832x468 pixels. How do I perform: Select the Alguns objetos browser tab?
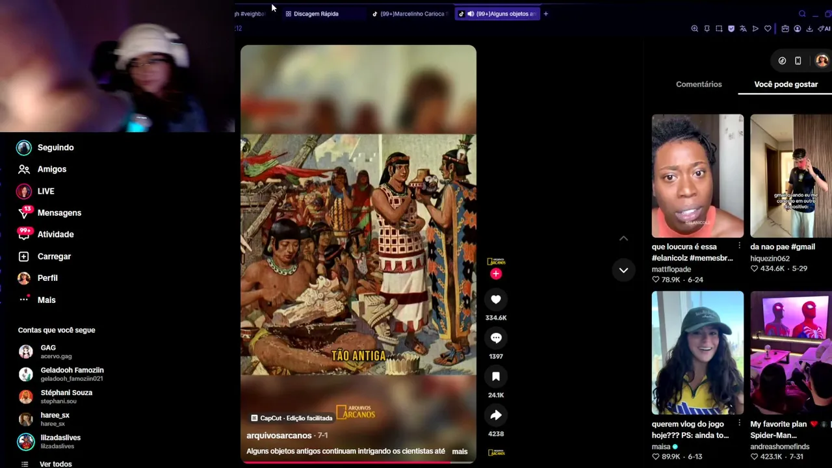[497, 14]
